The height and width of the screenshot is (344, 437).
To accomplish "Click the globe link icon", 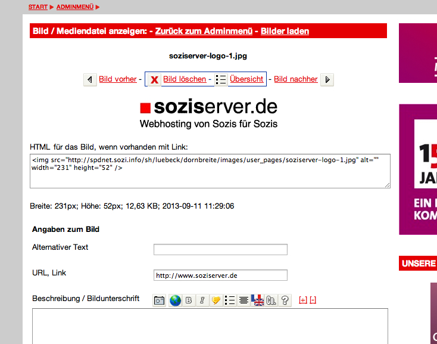I will click(175, 300).
